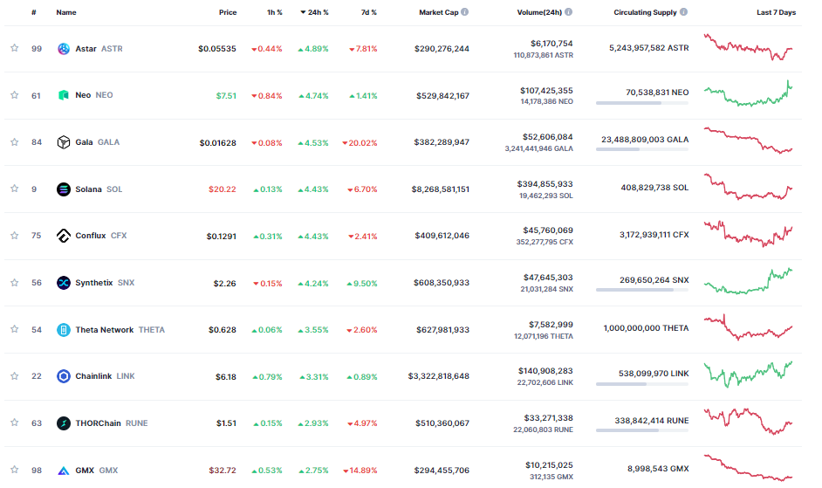Screen dimensions: 822x488
Task: Open Astar 7-day price sparkline
Action: [748, 47]
